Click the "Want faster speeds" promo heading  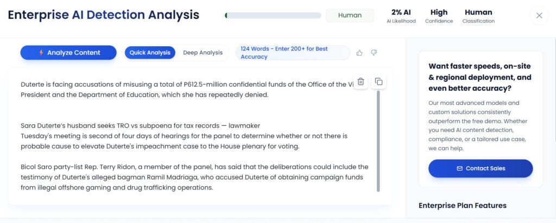point(480,77)
